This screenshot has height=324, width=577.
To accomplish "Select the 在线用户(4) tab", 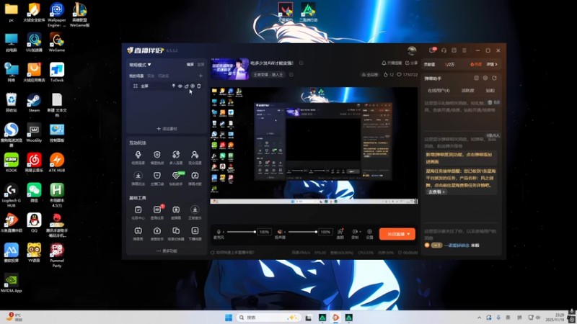I will [x=439, y=91].
